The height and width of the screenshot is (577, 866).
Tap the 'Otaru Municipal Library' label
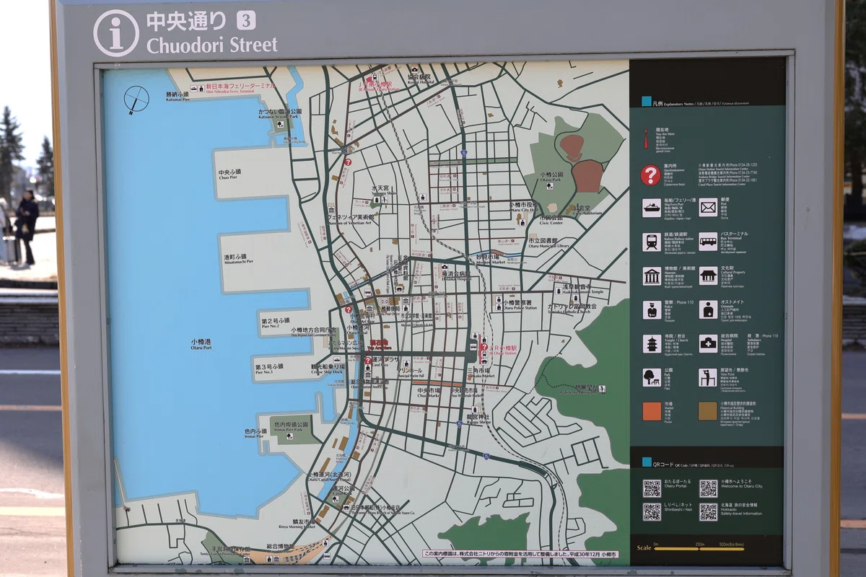[x=549, y=246]
